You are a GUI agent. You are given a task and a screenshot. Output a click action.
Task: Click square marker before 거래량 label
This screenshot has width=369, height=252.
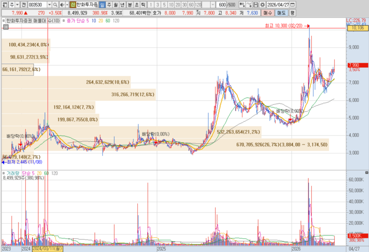tap(4, 173)
